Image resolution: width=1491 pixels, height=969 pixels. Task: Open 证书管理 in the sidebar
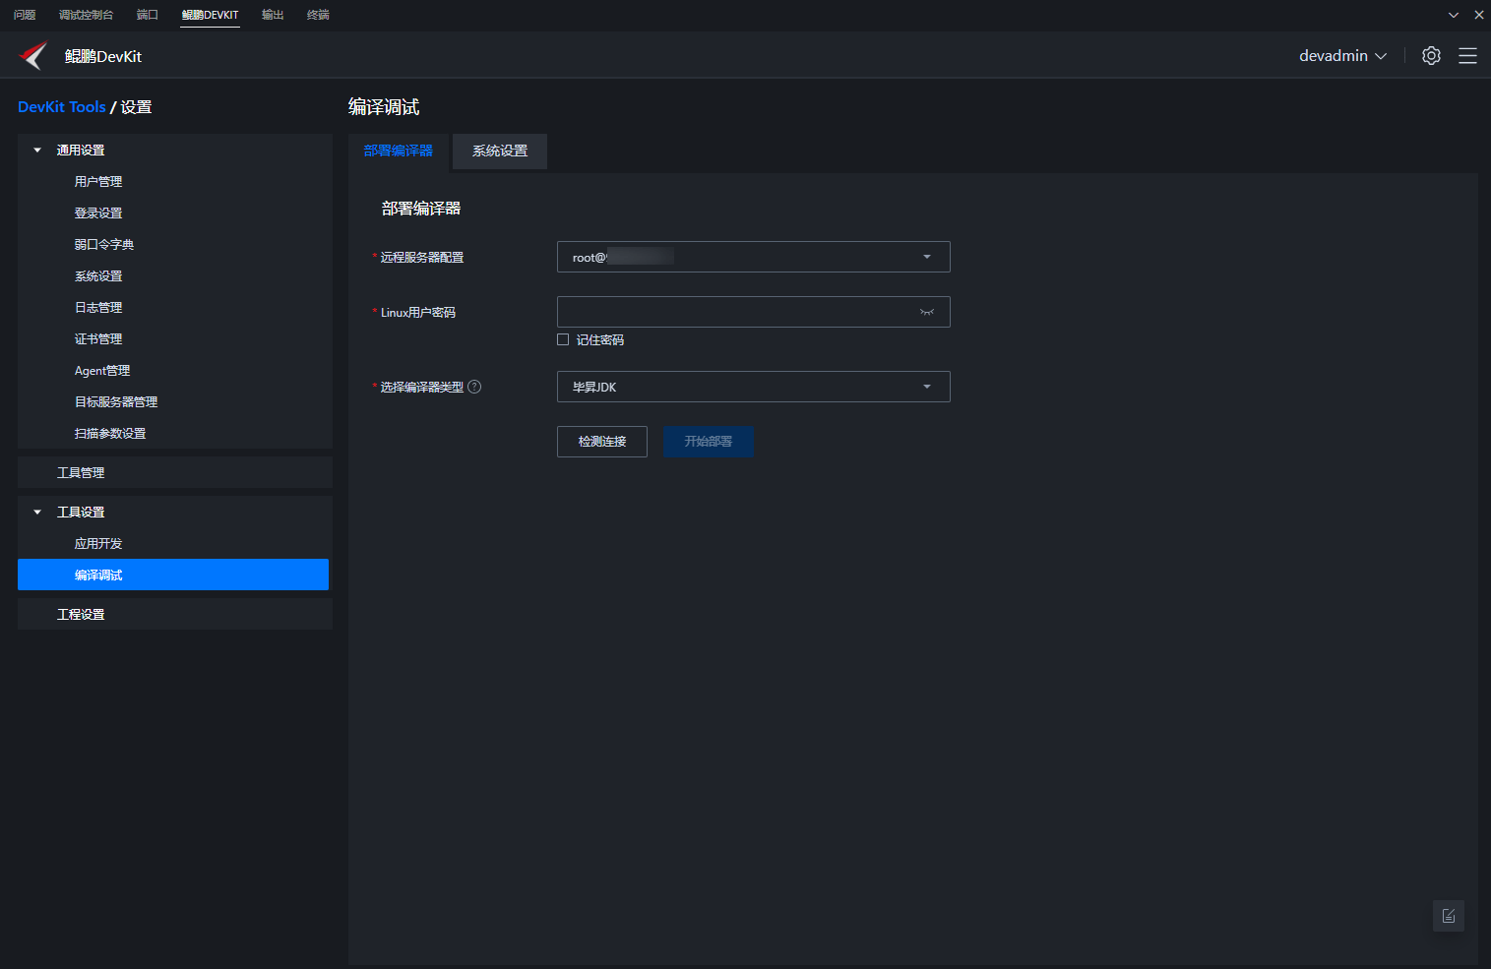[98, 339]
